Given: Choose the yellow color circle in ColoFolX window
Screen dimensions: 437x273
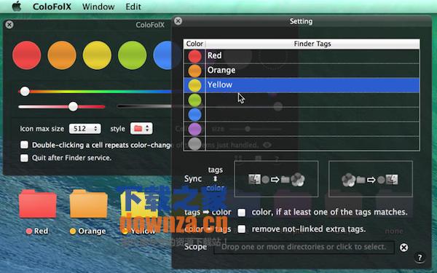Looking at the screenshot, I should (97, 55).
